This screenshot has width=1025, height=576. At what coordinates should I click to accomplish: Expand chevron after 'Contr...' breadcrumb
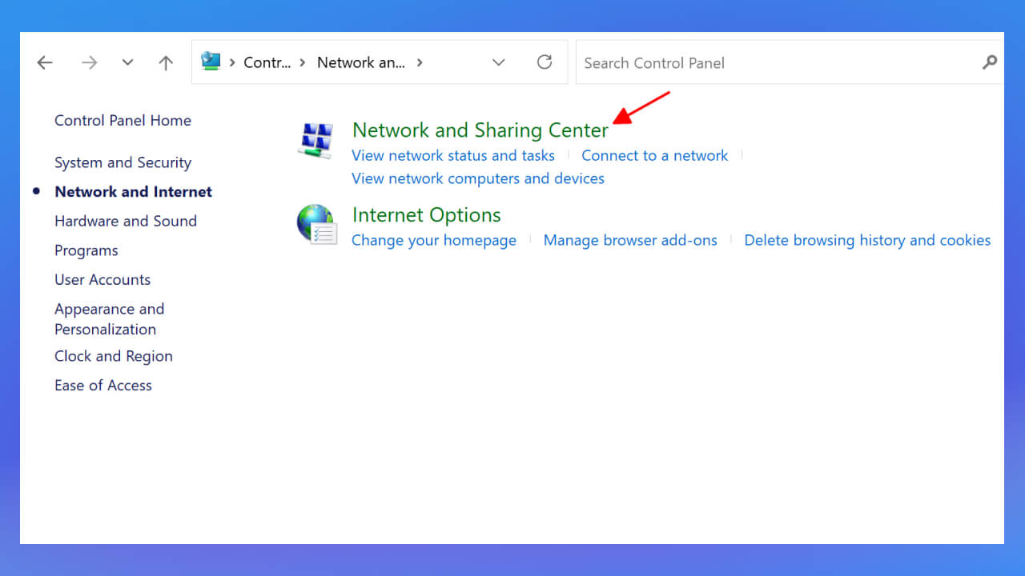(303, 62)
